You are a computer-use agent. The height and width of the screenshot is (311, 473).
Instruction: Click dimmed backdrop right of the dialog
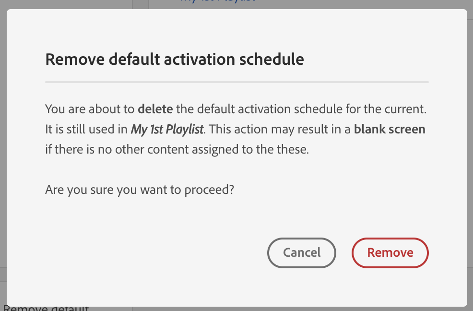(470, 151)
